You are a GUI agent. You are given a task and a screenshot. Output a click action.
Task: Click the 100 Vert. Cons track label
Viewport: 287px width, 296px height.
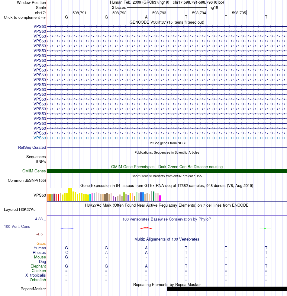[x=17, y=227]
